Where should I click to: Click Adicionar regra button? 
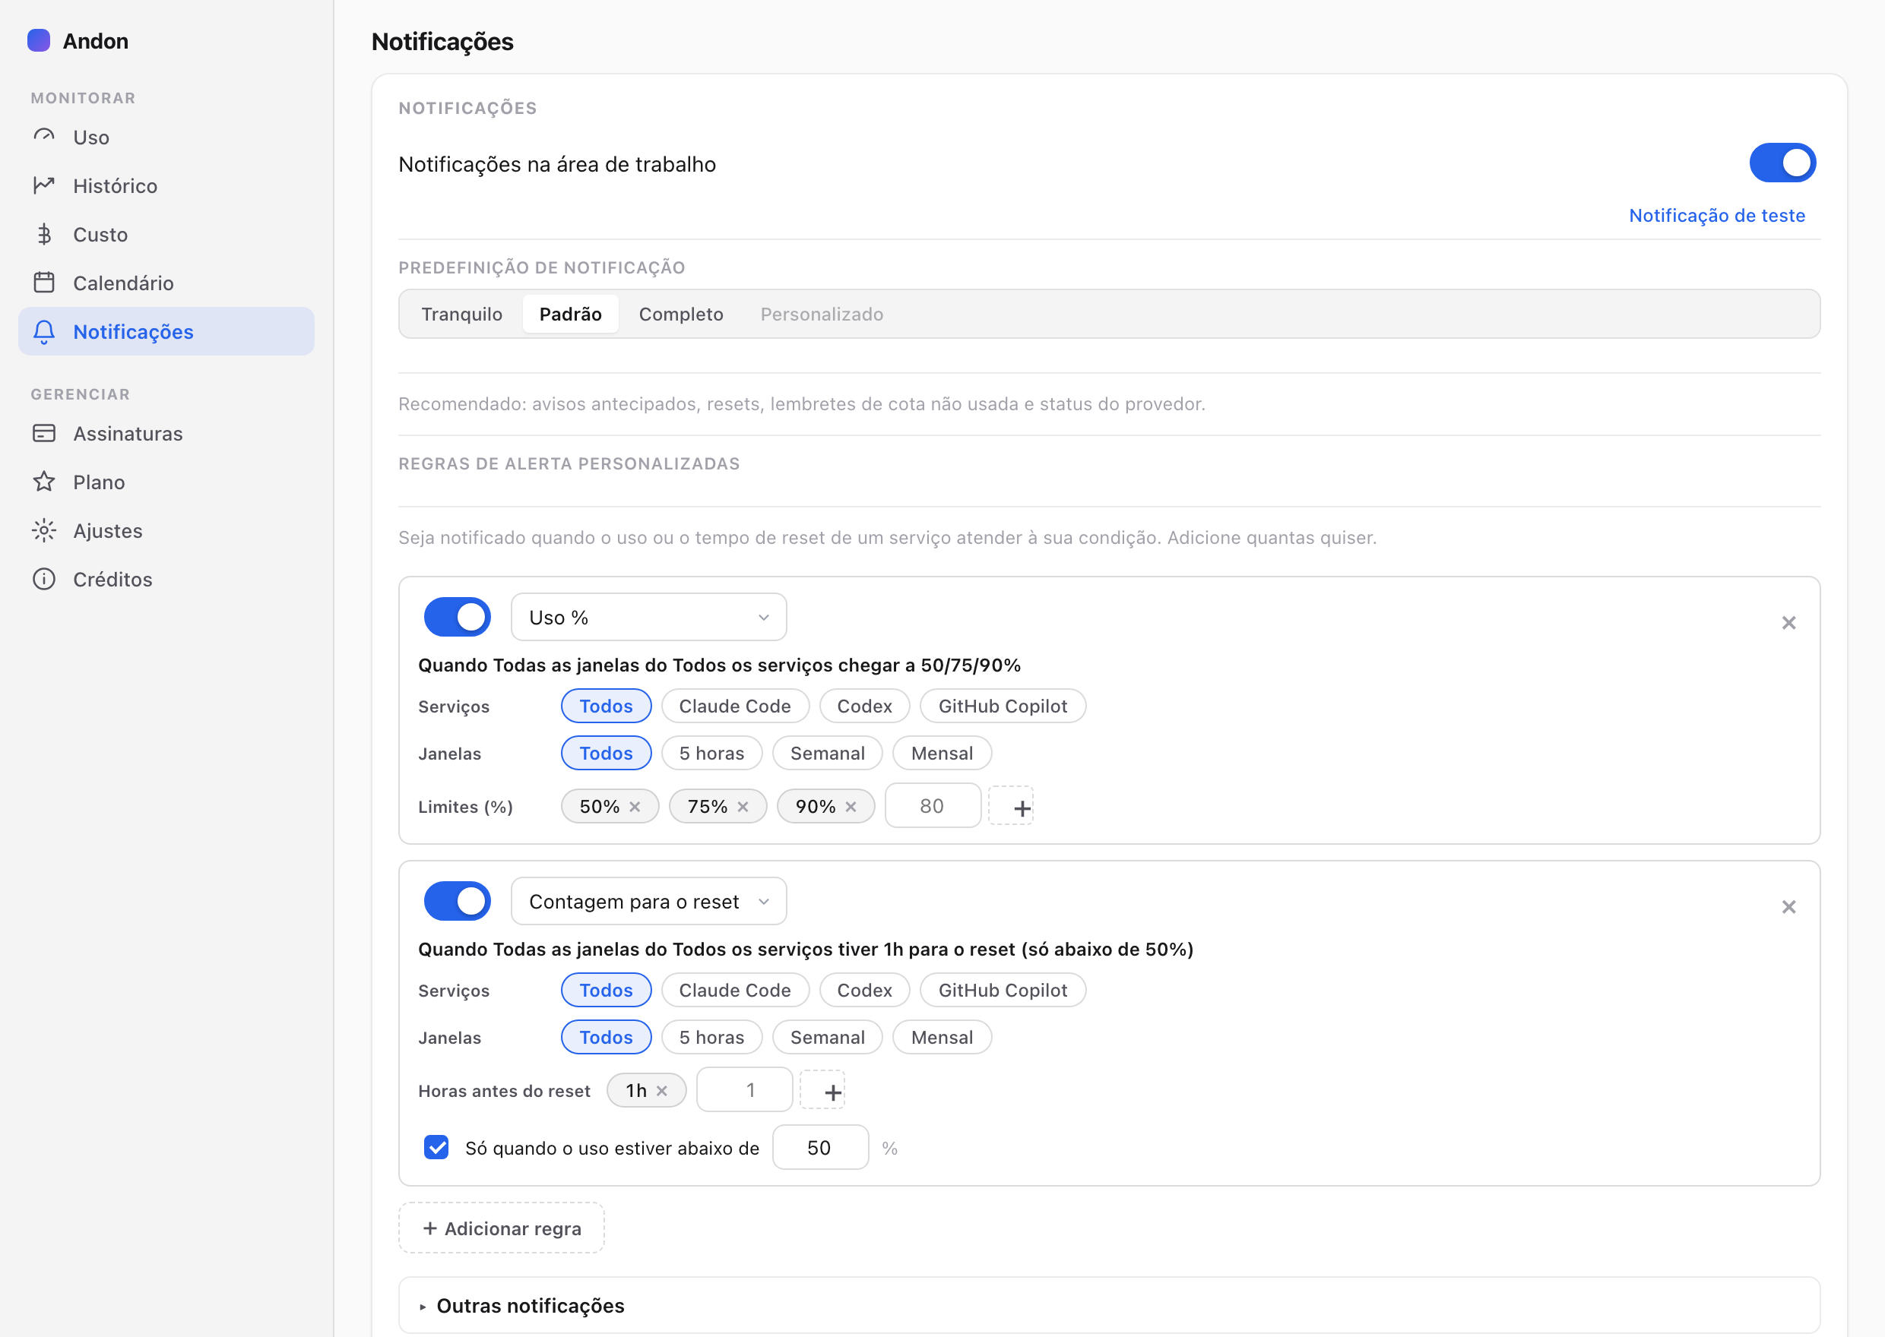(x=502, y=1228)
